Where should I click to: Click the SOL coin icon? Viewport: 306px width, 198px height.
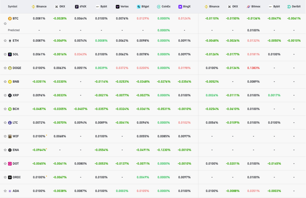pos(10,54)
